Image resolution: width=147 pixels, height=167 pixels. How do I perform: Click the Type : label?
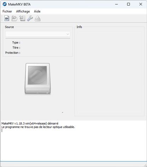(x=16, y=43)
